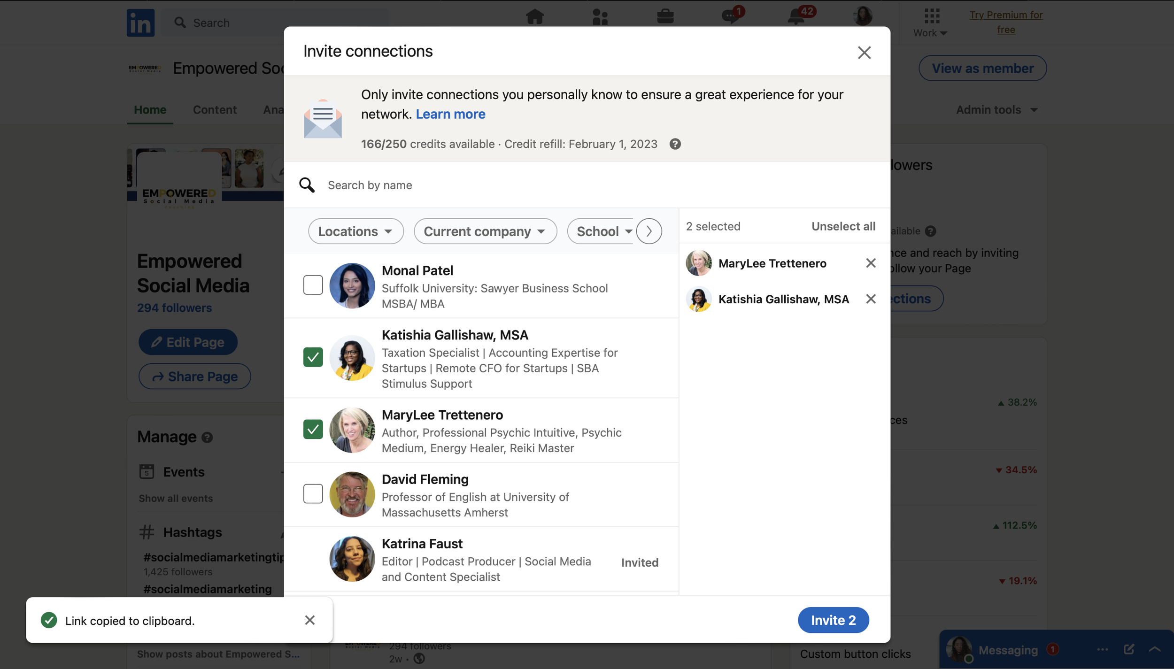The image size is (1174, 669).
Task: Open the Home icon in top navigation
Action: [x=534, y=16]
